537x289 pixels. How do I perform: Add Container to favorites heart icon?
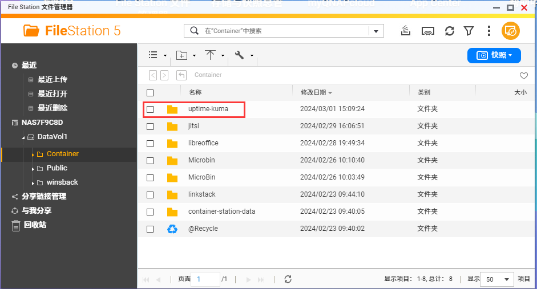524,76
